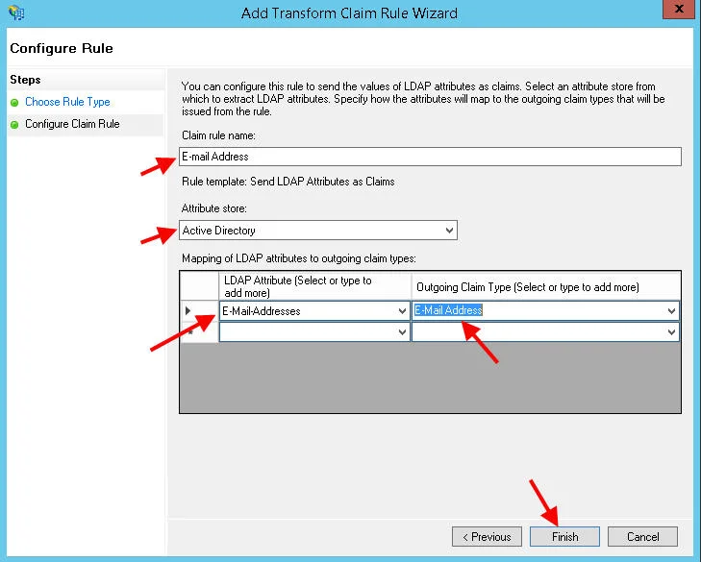Viewport: 701px width, 562px height.
Task: Expand the E-Mail Address outgoing claim dropdown
Action: pos(671,311)
